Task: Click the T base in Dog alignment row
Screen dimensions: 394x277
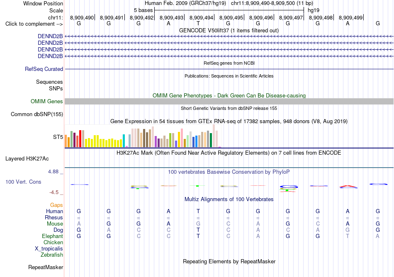Action: click(x=198, y=230)
